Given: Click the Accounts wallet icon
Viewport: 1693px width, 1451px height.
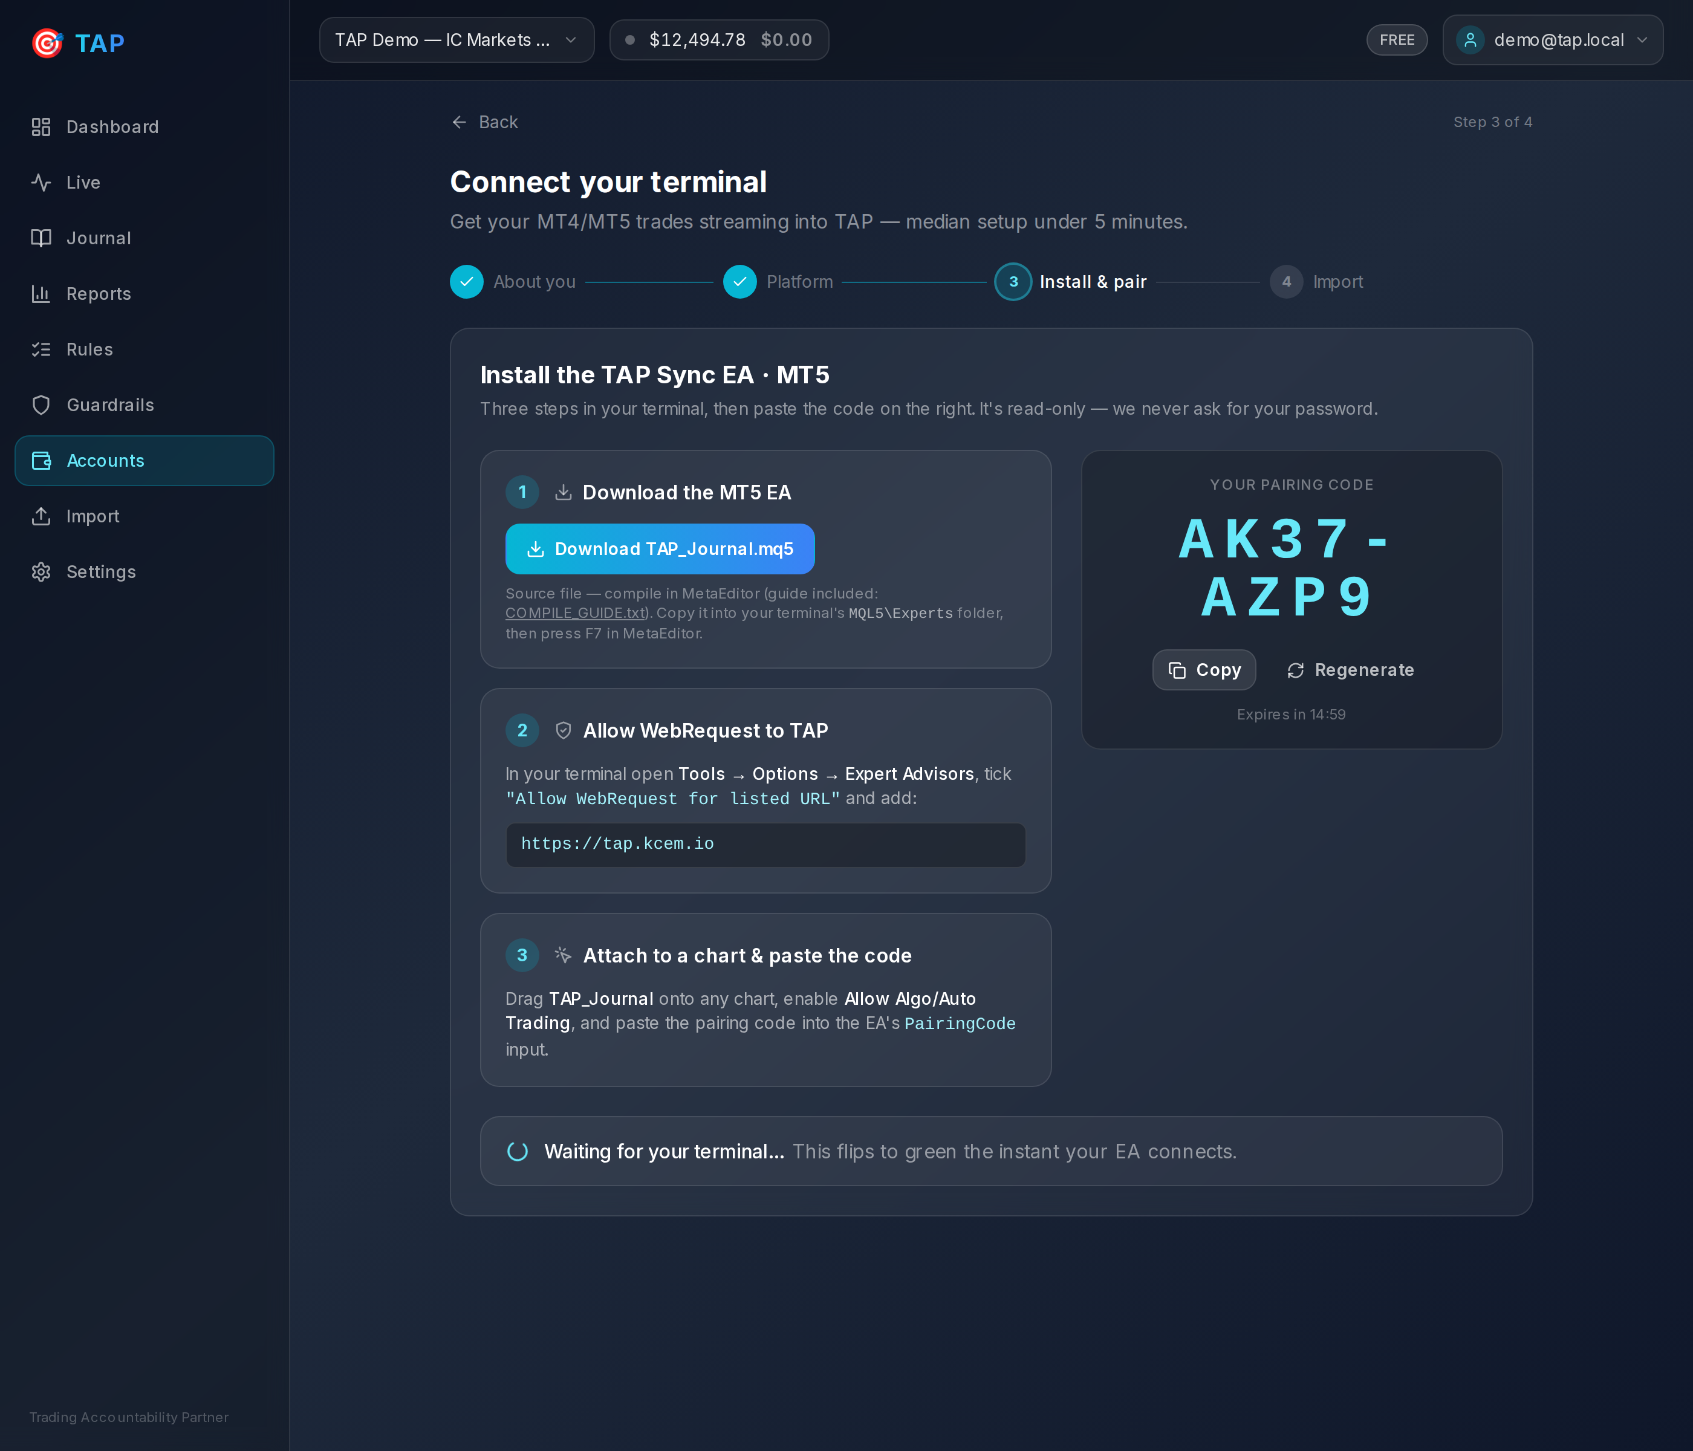Looking at the screenshot, I should (41, 461).
